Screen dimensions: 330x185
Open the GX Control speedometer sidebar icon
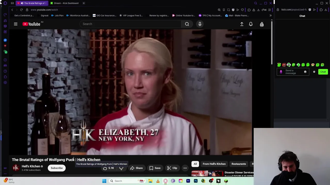click(x=5, y=15)
